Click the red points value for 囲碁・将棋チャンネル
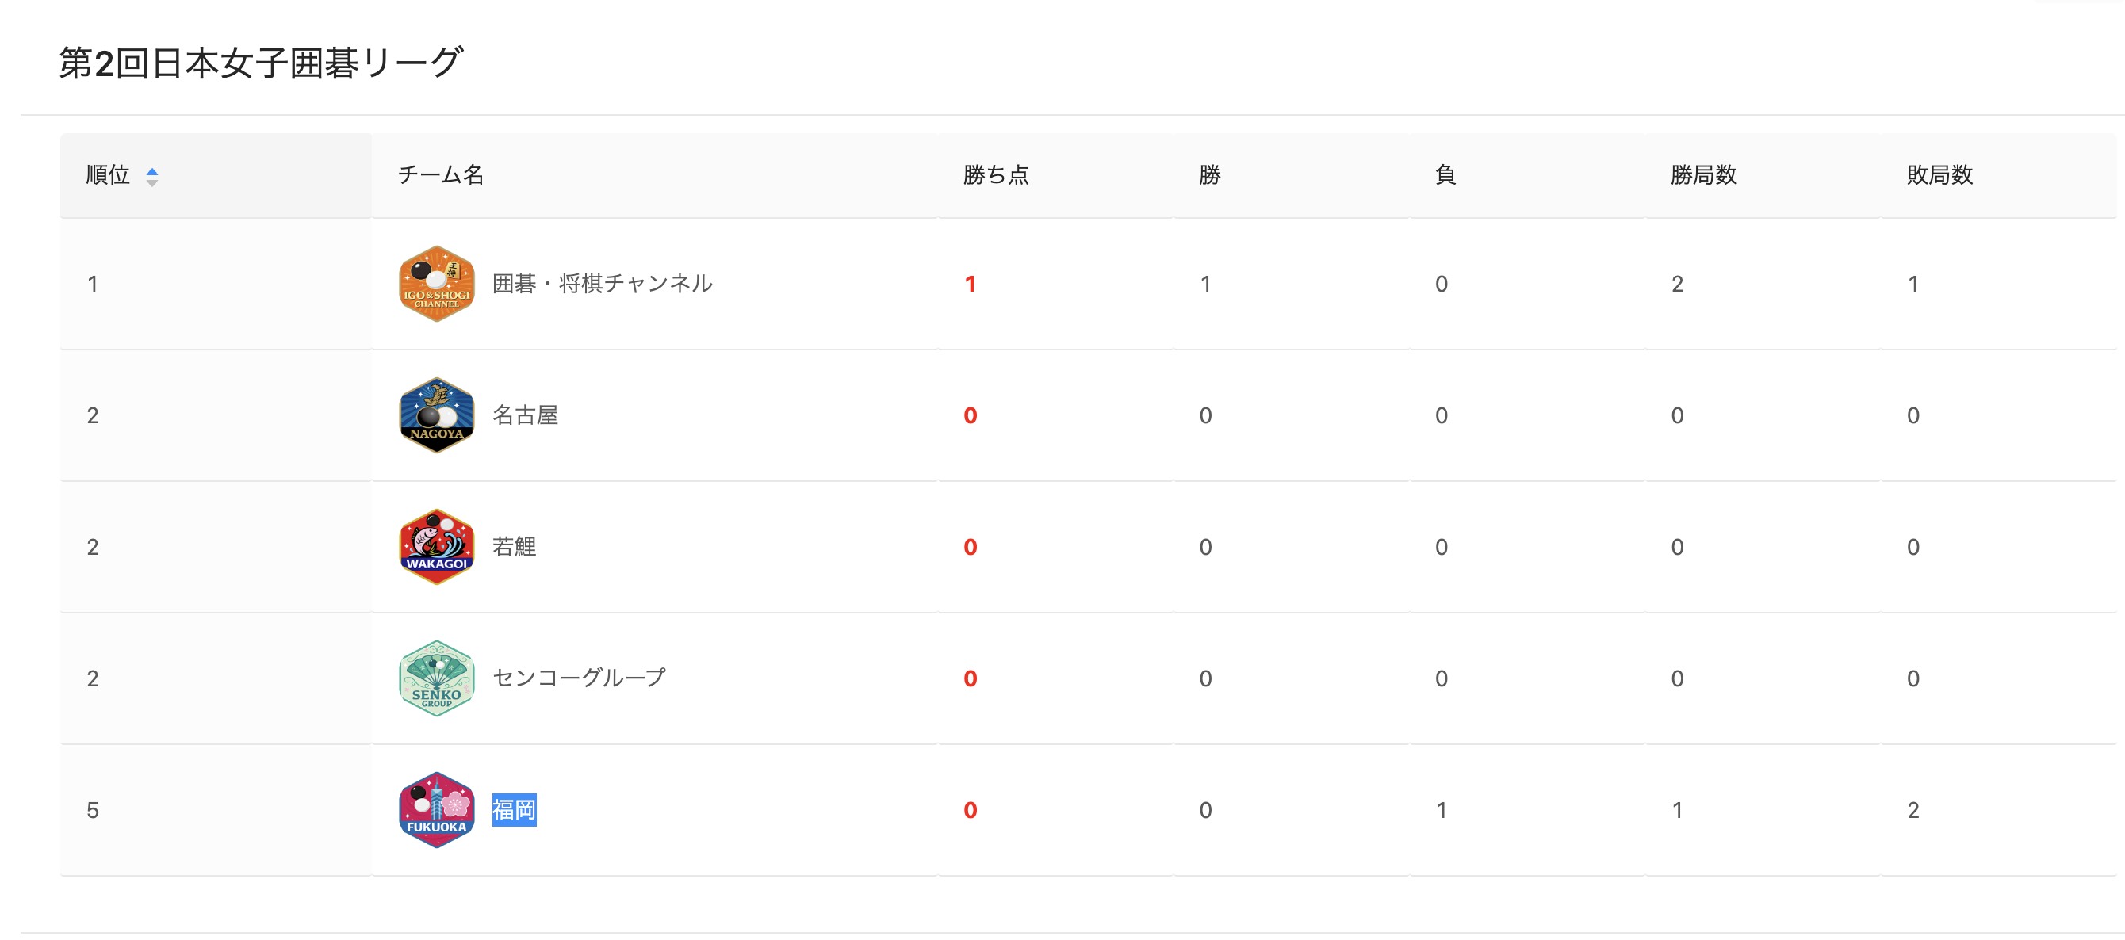Image resolution: width=2125 pixels, height=940 pixels. (x=970, y=285)
